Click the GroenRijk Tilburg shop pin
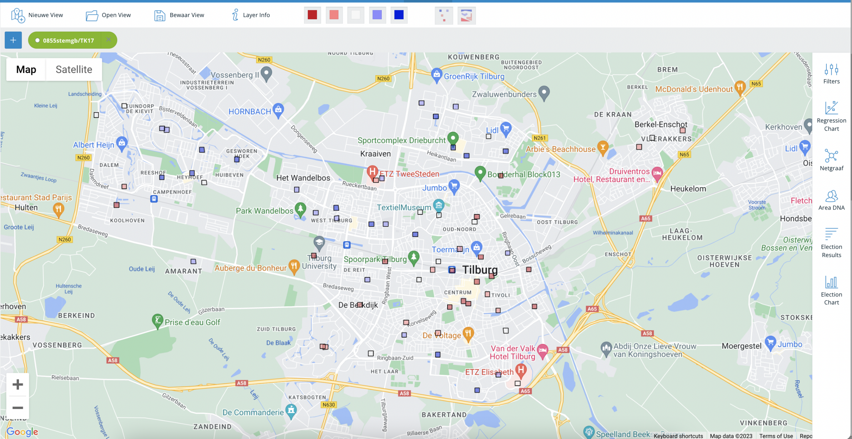 (x=436, y=75)
